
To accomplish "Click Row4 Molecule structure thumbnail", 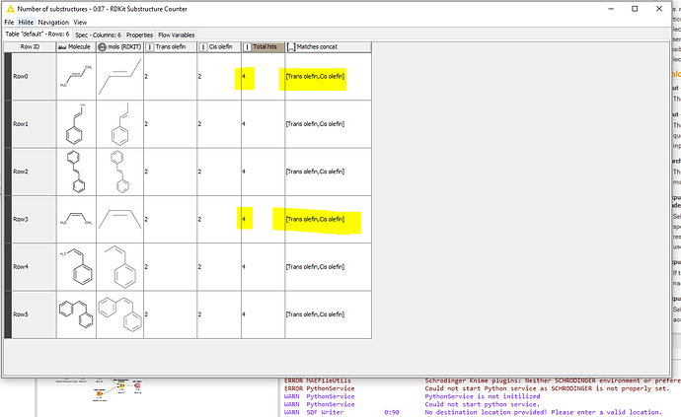I will [76, 267].
